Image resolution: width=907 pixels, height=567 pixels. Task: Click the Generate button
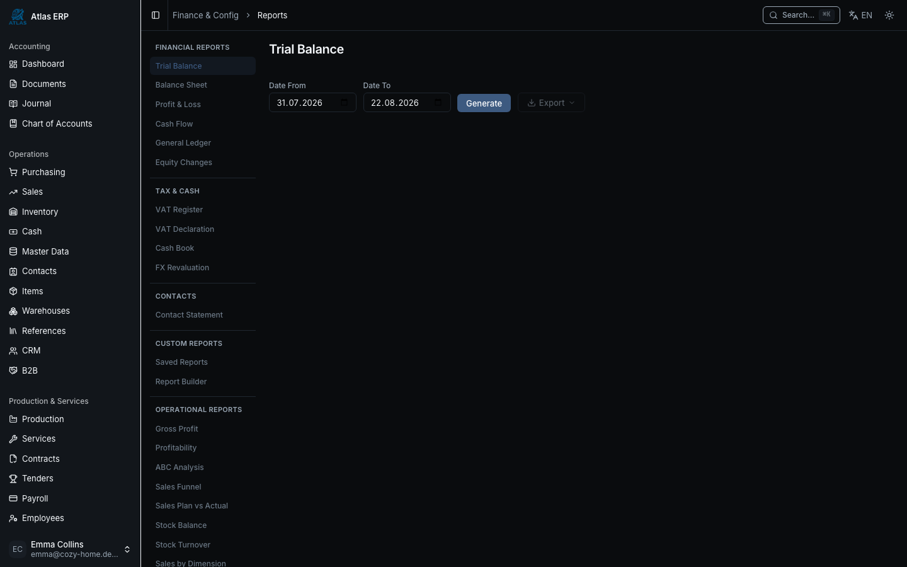[484, 103]
